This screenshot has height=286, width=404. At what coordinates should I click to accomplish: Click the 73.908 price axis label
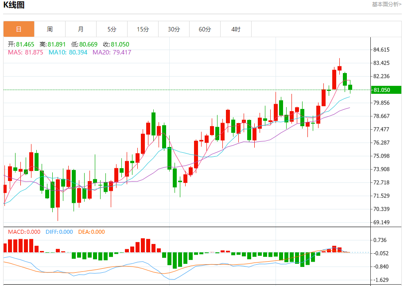[x=381, y=169]
